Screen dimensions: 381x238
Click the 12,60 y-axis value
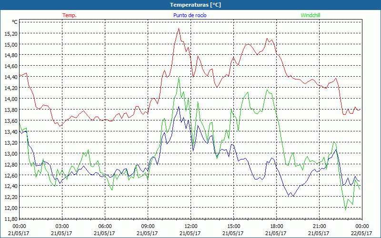[x=11, y=175]
